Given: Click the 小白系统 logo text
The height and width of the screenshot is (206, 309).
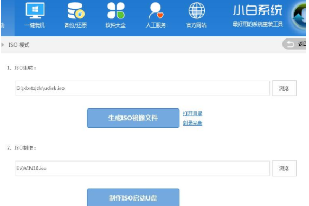Looking at the screenshot, I should click(257, 10).
